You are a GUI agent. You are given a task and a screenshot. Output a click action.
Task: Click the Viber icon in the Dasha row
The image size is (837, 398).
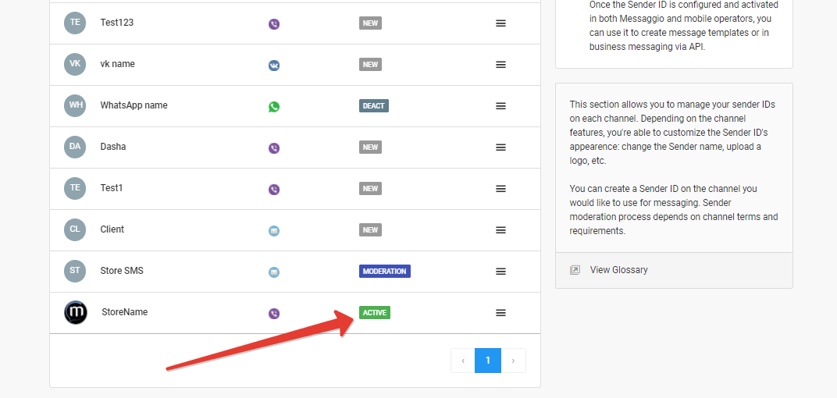(274, 148)
